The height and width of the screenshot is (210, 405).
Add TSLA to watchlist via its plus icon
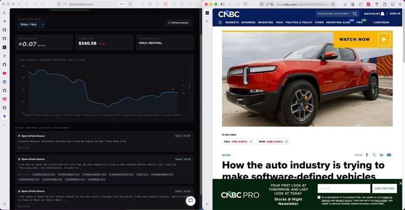251,142
